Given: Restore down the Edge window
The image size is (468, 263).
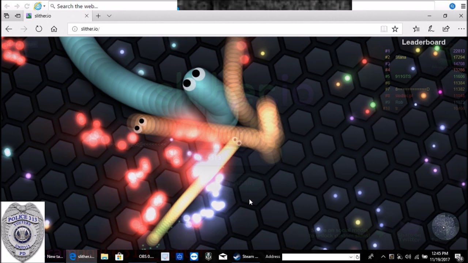Looking at the screenshot, I should [x=445, y=16].
